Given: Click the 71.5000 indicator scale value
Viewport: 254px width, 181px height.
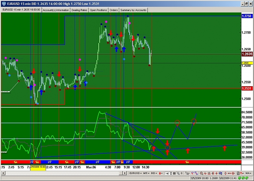Looking at the screenshot, I should (247, 122).
